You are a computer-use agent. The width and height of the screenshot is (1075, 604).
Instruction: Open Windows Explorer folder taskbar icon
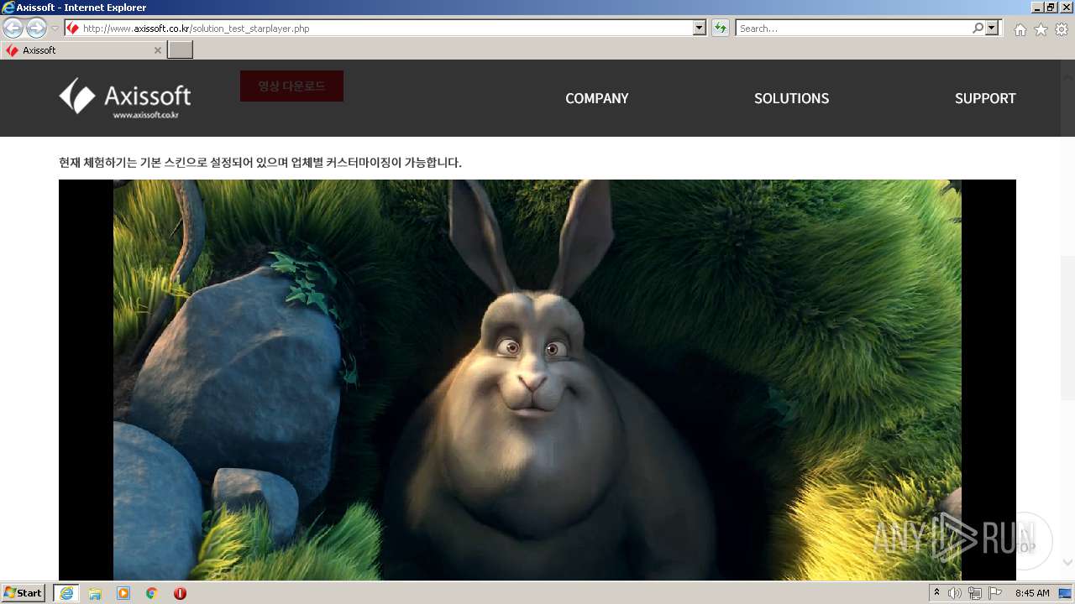click(95, 593)
